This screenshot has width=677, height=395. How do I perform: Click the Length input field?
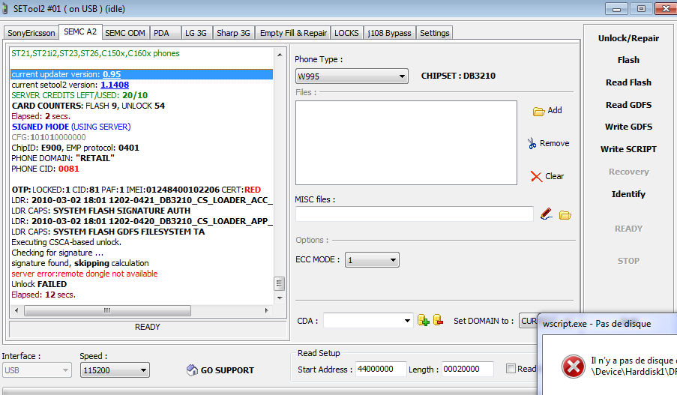[467, 369]
